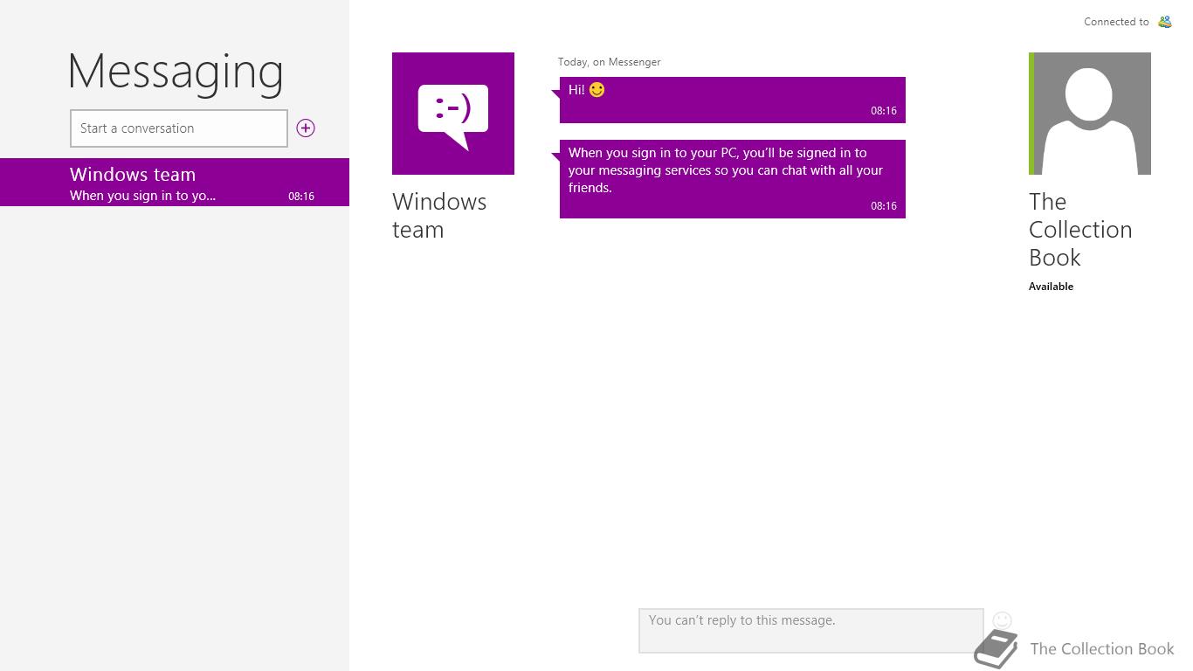Open the emoticon picker smiley icon
This screenshot has height=671, width=1193.
[1002, 620]
